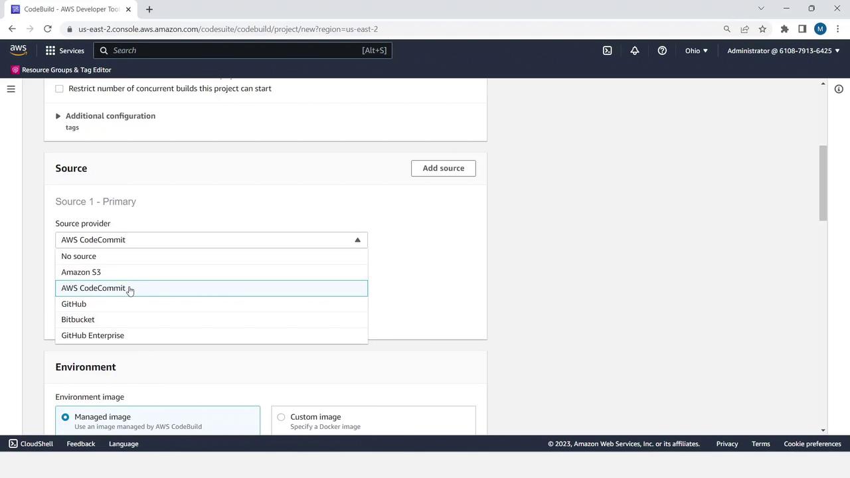The image size is (850, 478).
Task: Open the Ohio region selector
Action: [x=696, y=50]
